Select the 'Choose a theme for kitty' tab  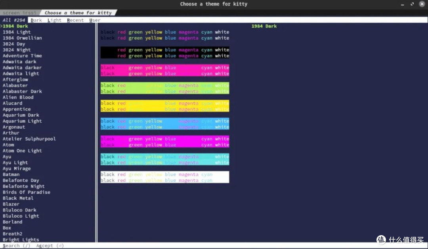point(78,13)
